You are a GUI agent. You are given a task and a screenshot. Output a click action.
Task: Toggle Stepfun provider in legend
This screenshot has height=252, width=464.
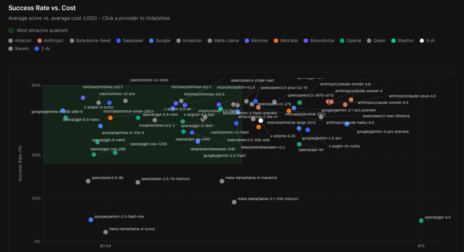(x=402, y=40)
